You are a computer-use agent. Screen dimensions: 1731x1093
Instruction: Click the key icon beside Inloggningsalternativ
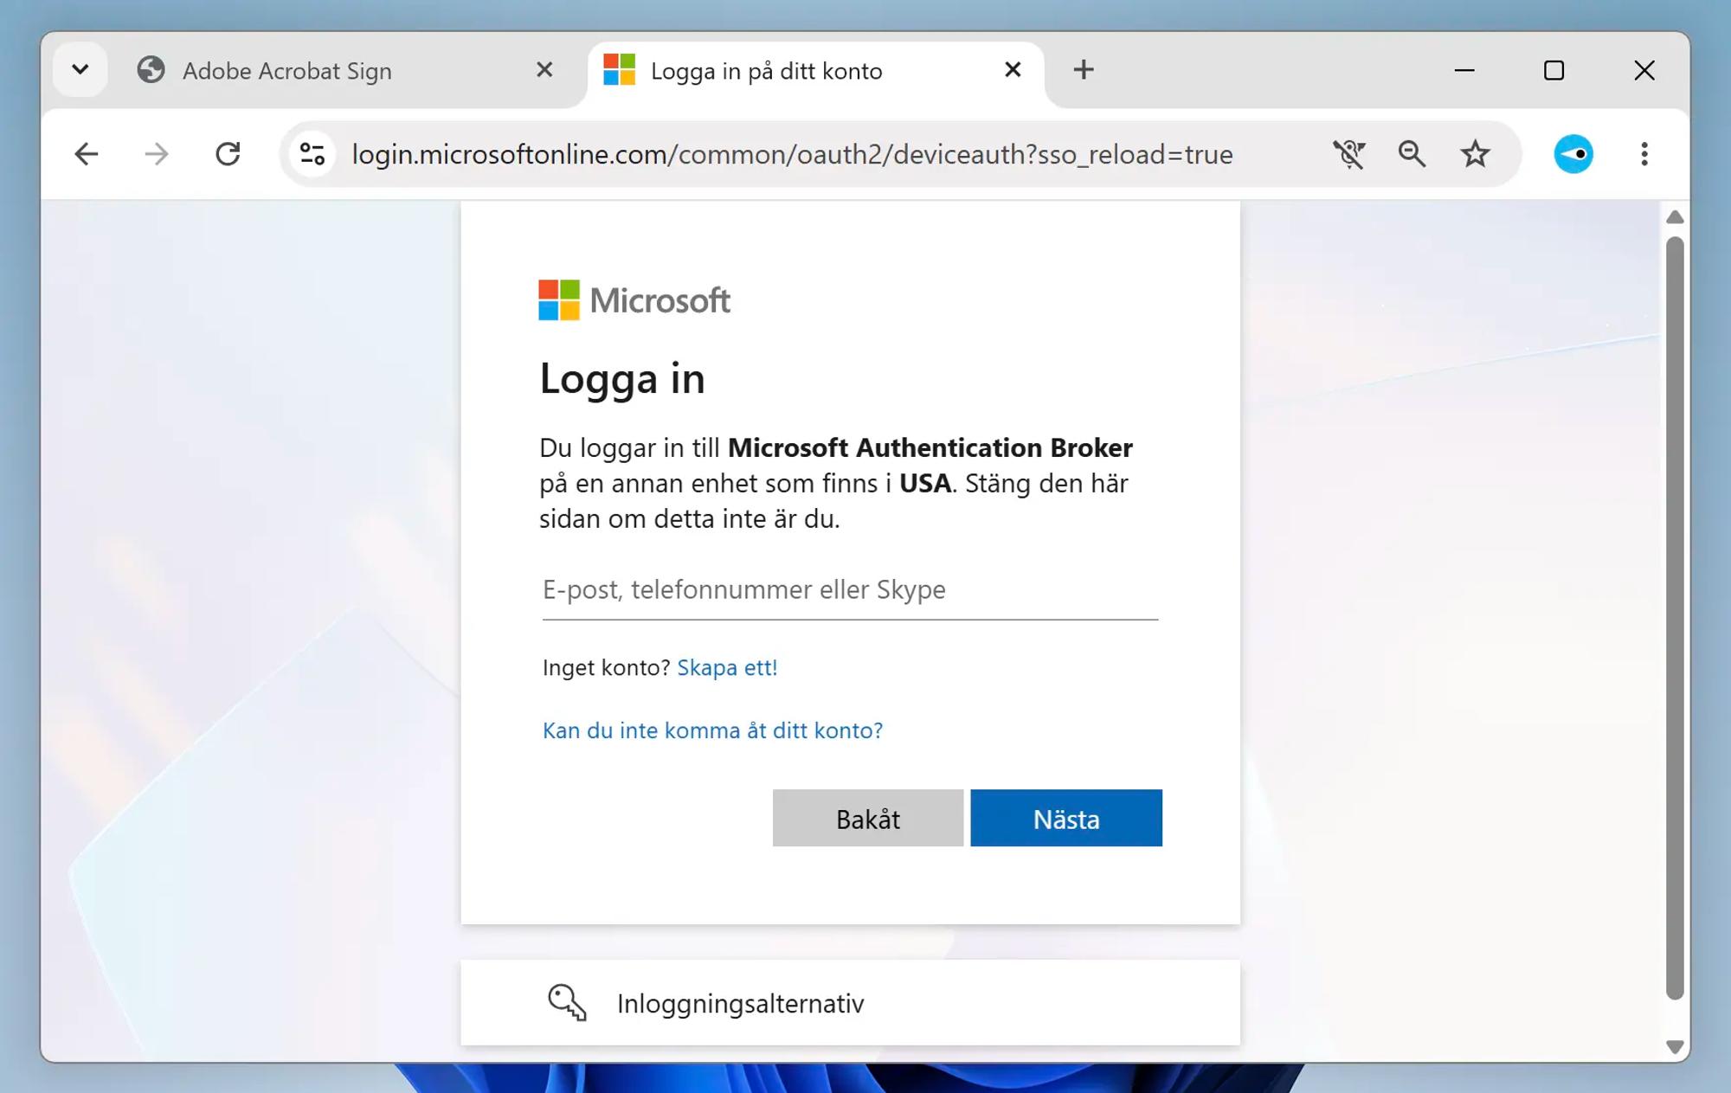pyautogui.click(x=567, y=1003)
